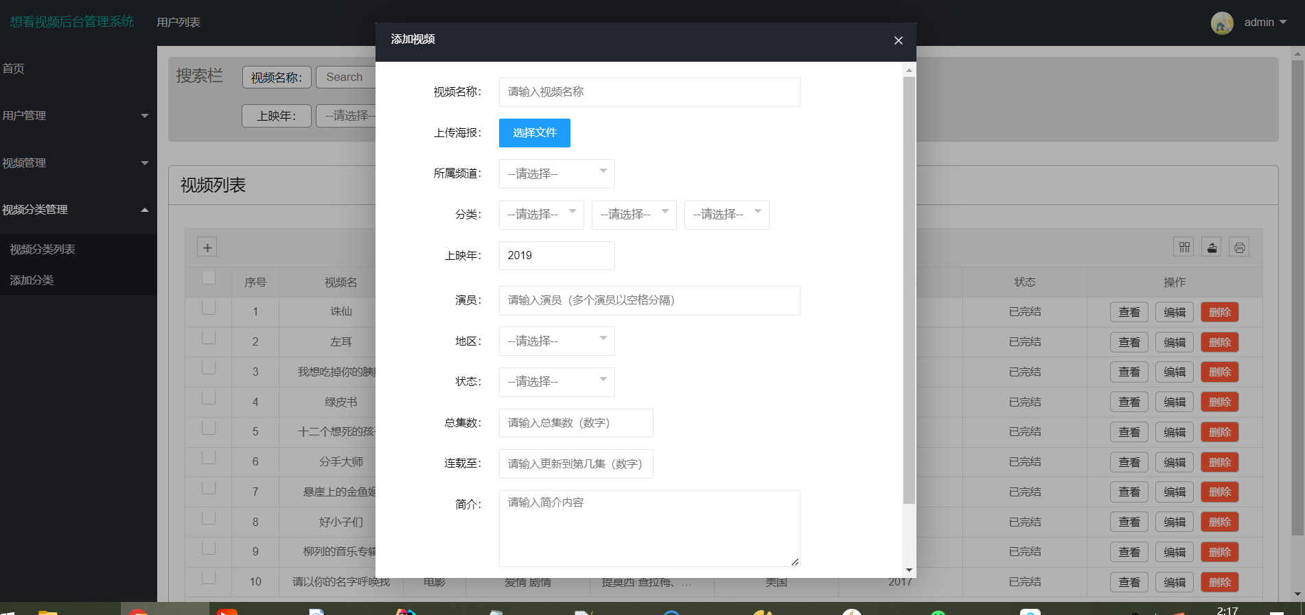Click video name 诛仙 in table
The image size is (1305, 615).
(340, 312)
